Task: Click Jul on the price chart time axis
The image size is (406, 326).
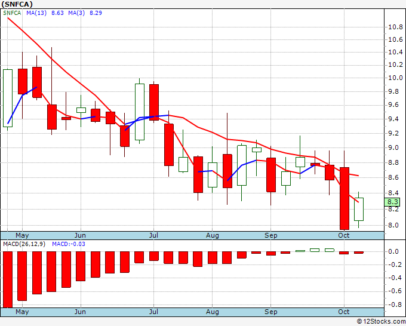Action: point(153,235)
